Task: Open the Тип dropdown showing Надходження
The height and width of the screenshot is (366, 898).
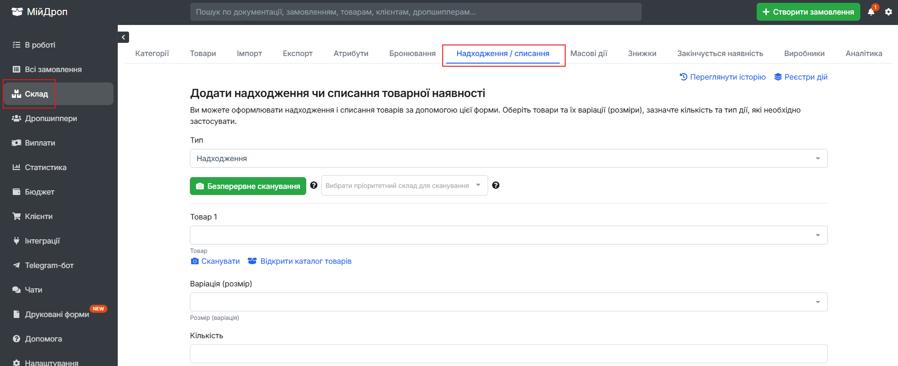Action: coord(509,158)
